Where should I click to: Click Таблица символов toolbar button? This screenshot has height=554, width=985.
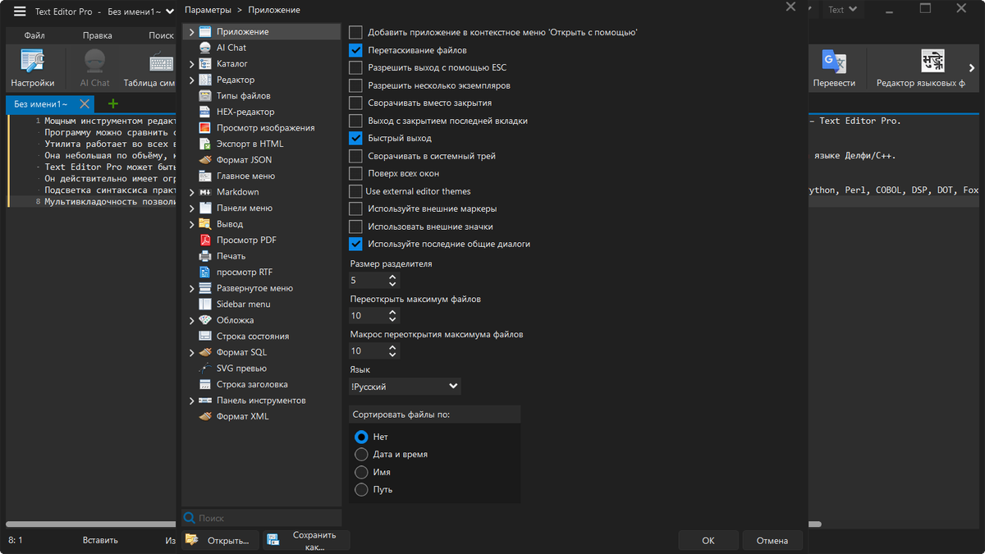click(x=149, y=66)
